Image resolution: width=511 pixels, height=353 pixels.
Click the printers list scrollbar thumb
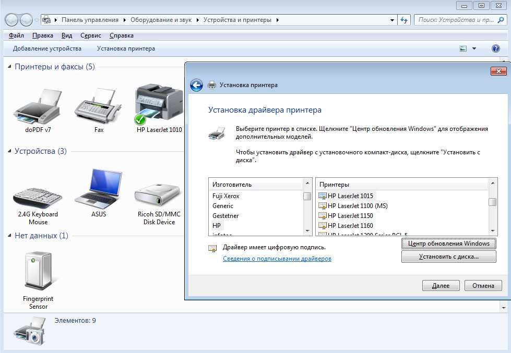pos(492,202)
